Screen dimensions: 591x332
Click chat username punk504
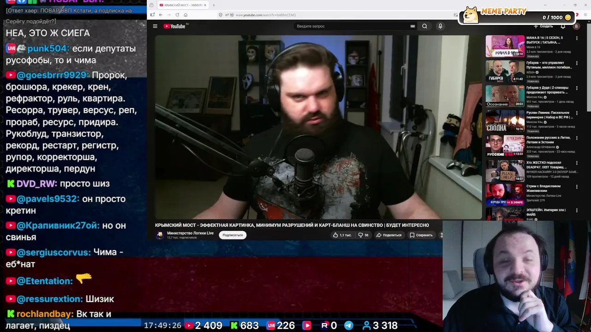tap(48, 48)
